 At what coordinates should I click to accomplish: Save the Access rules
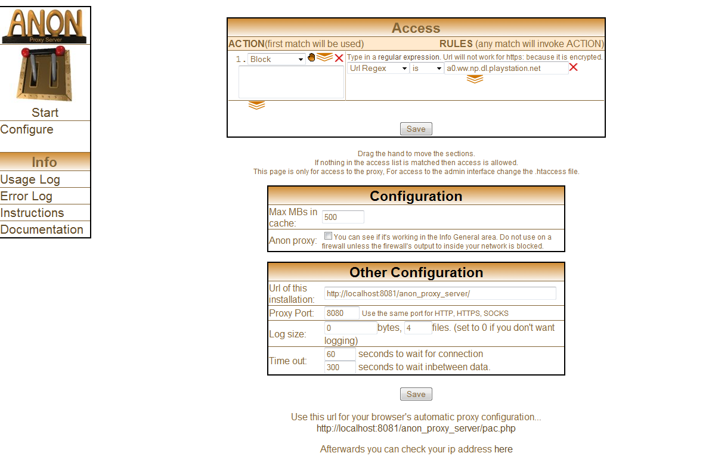416,129
